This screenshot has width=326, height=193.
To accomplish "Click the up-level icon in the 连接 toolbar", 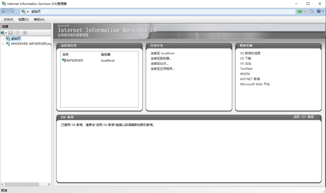I will pyautogui.click(x=18, y=33).
